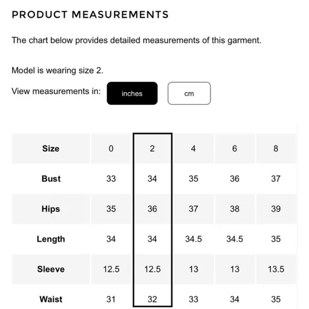The height and width of the screenshot is (309, 309).
Task: Click the Size row header label
Action: click(51, 149)
